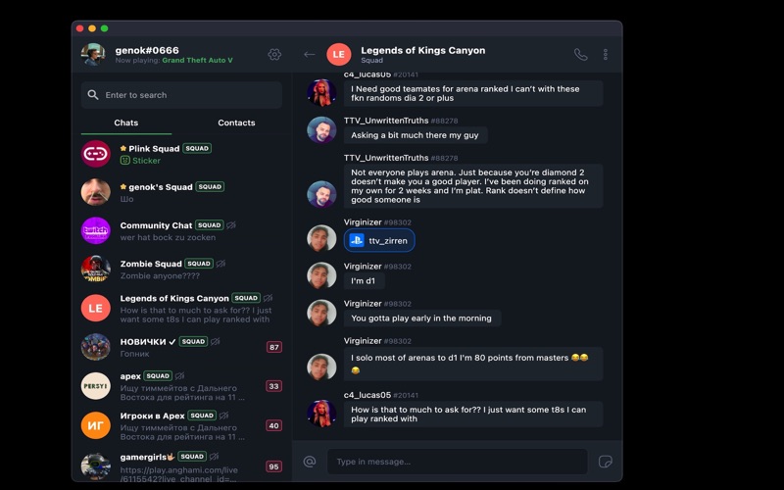The image size is (784, 490).
Task: Click the Grand Theft Auto V status link
Action: (x=197, y=60)
